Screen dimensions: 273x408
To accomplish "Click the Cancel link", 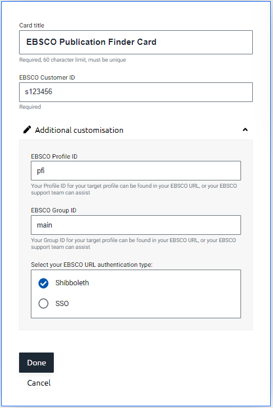I will tap(39, 383).
